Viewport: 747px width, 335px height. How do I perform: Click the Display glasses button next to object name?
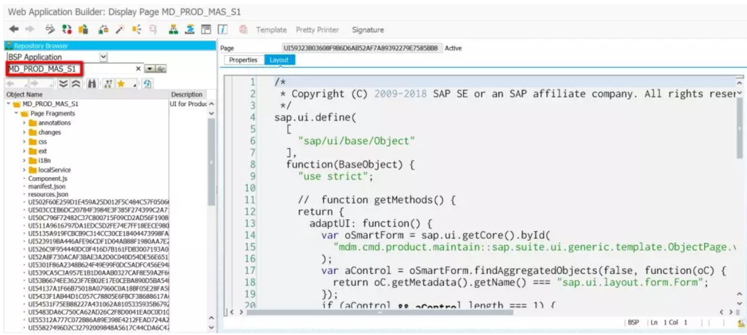[160, 69]
